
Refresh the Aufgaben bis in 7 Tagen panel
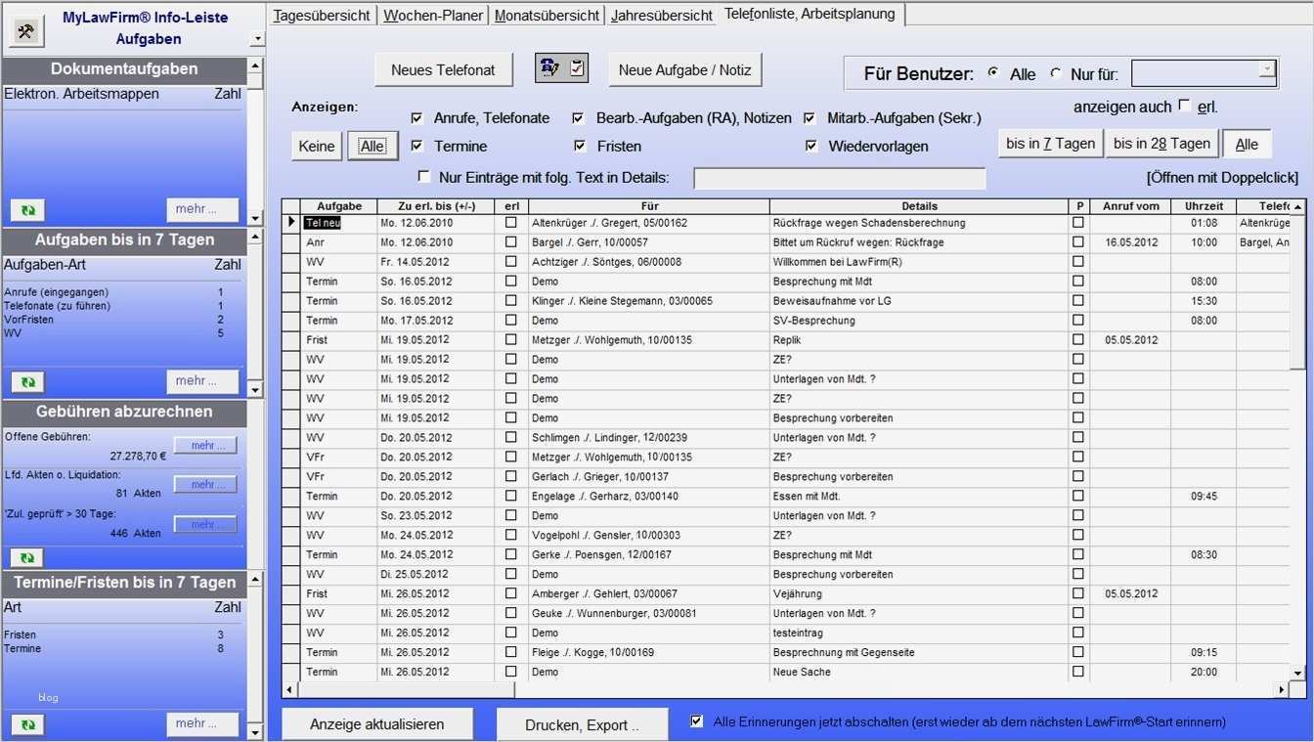(26, 380)
